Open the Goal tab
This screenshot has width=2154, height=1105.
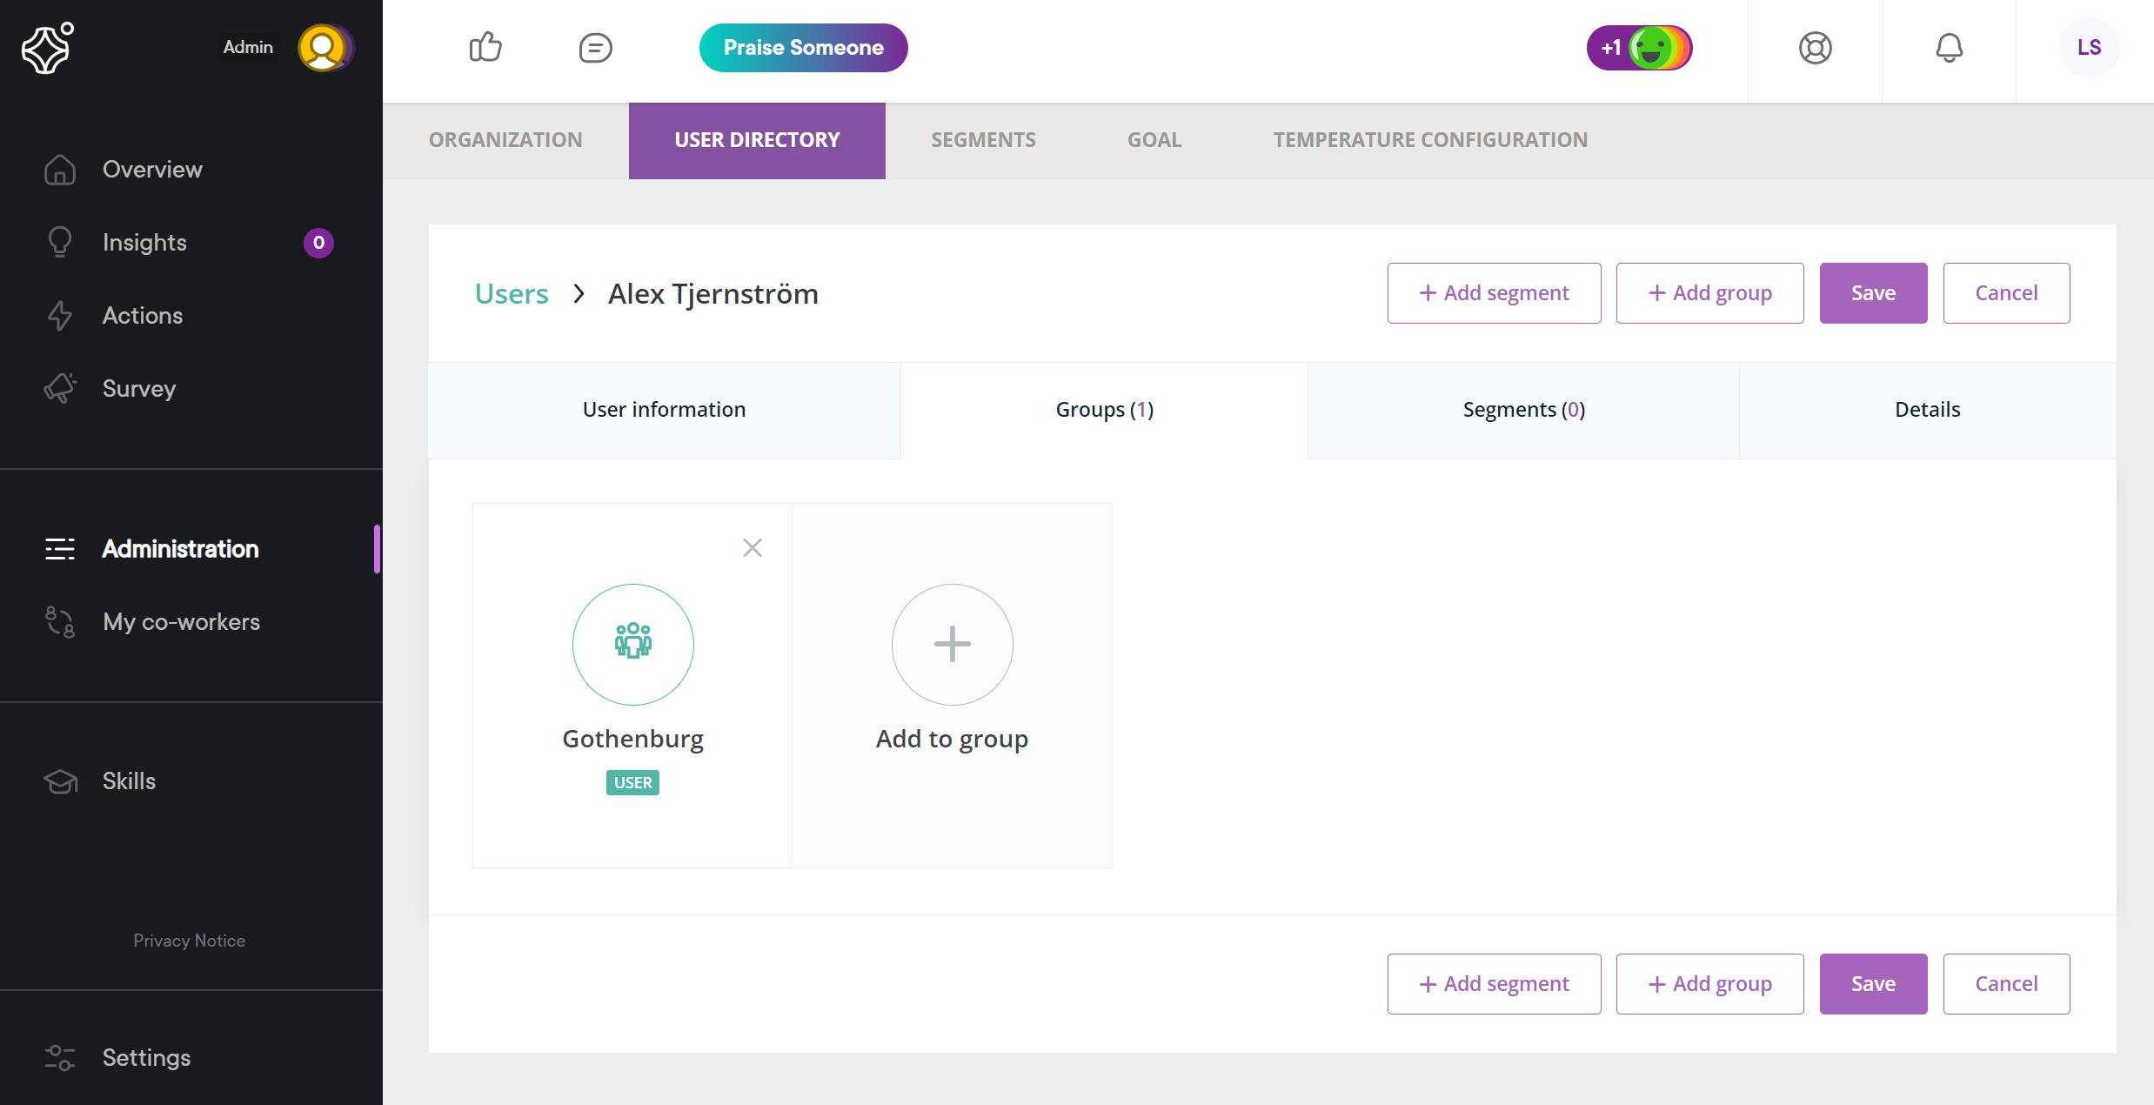pyautogui.click(x=1154, y=140)
